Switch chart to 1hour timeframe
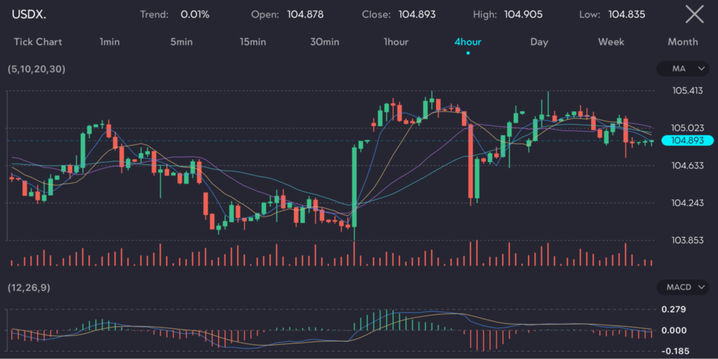 pos(395,42)
